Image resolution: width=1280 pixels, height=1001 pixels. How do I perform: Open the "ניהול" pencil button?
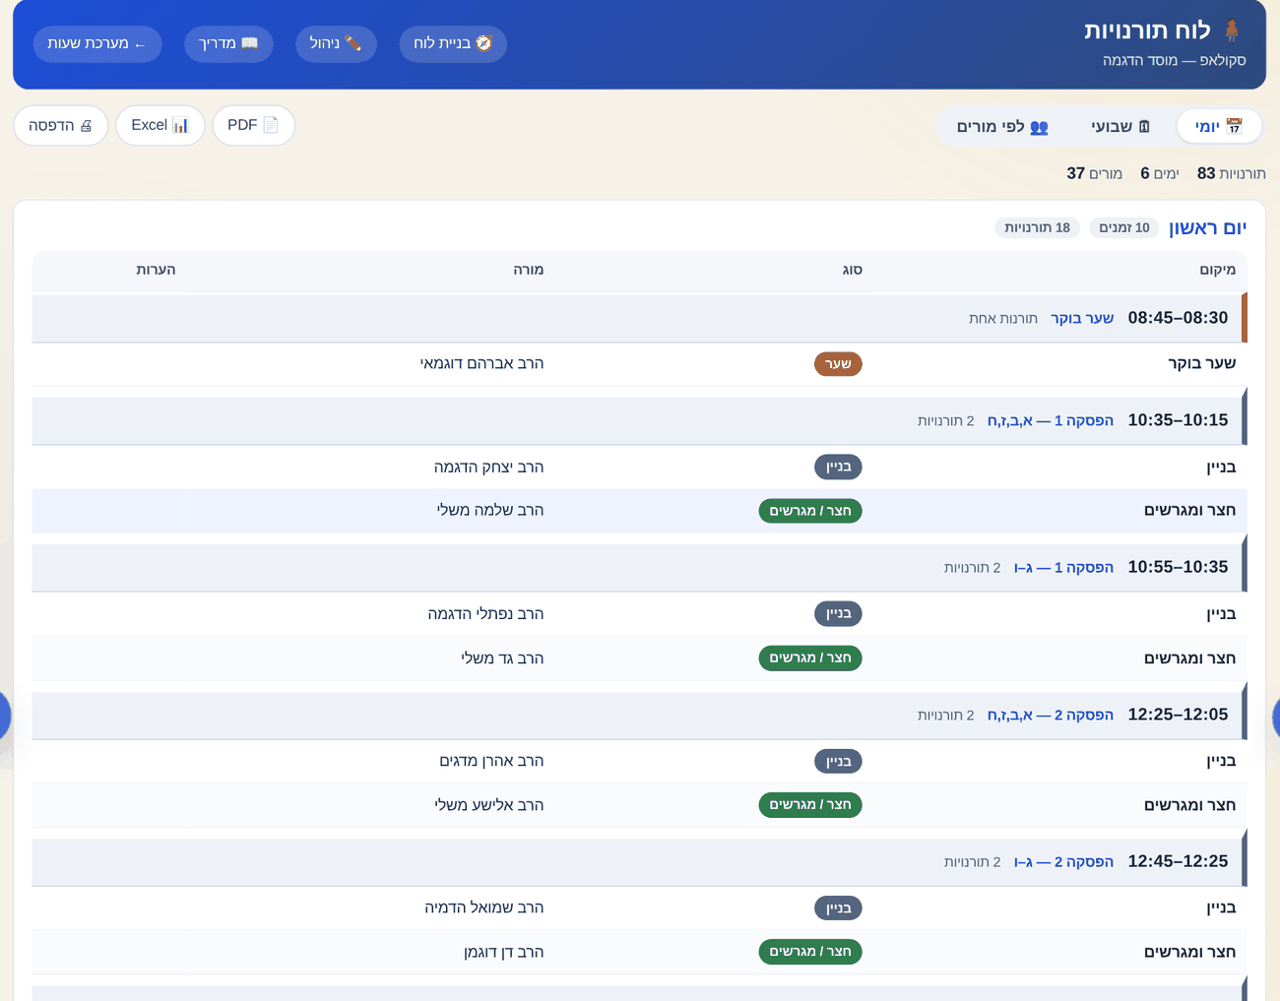[x=336, y=43]
